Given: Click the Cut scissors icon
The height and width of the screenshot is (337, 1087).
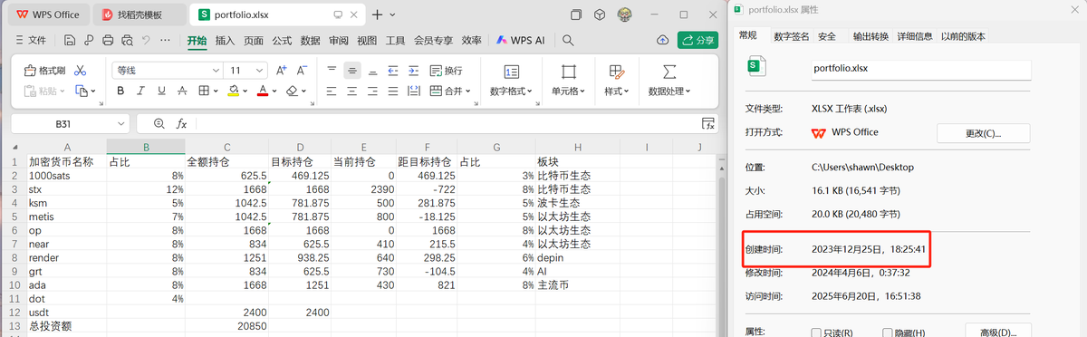Looking at the screenshot, I should click(x=81, y=71).
